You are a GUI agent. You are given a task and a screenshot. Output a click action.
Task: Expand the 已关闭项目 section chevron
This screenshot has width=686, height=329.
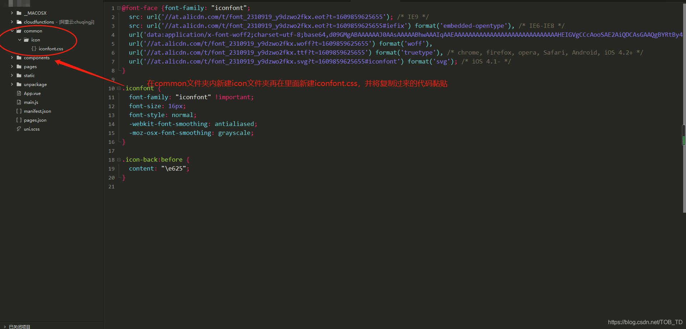(5, 327)
